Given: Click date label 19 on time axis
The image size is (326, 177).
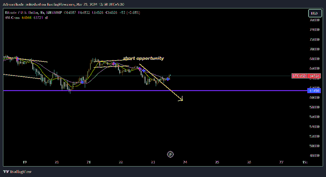Looking at the screenshot, I should click(x=25, y=162).
